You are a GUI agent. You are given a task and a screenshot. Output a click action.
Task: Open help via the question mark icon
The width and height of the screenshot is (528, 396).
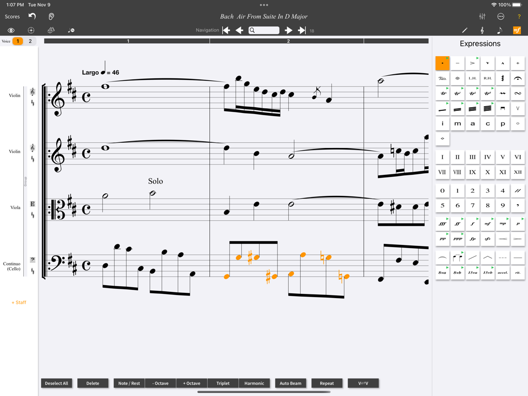[x=519, y=16]
